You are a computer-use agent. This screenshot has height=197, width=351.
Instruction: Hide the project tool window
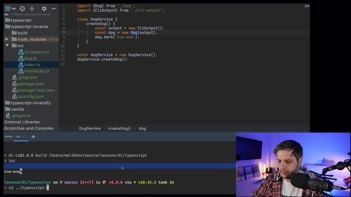(54, 9)
